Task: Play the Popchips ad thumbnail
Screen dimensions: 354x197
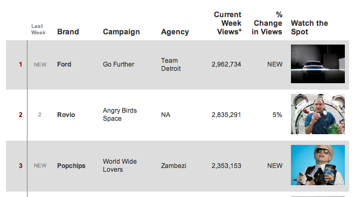Action: [318, 165]
